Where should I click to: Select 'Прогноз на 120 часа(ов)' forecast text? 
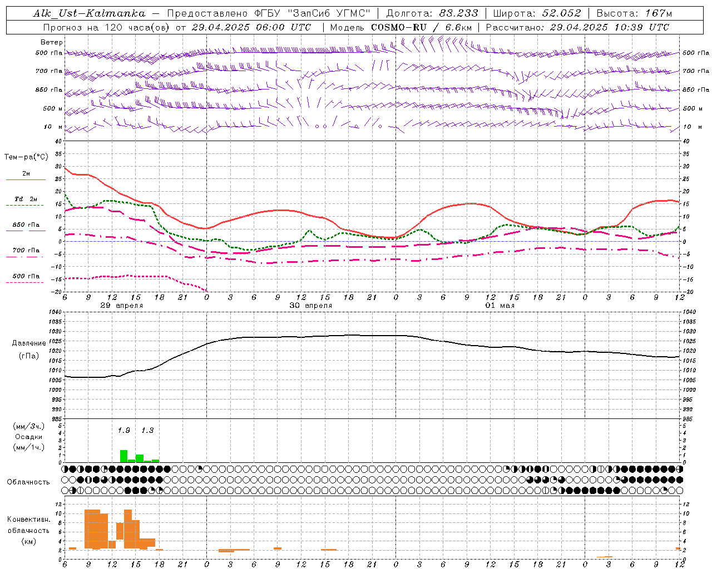(x=106, y=27)
